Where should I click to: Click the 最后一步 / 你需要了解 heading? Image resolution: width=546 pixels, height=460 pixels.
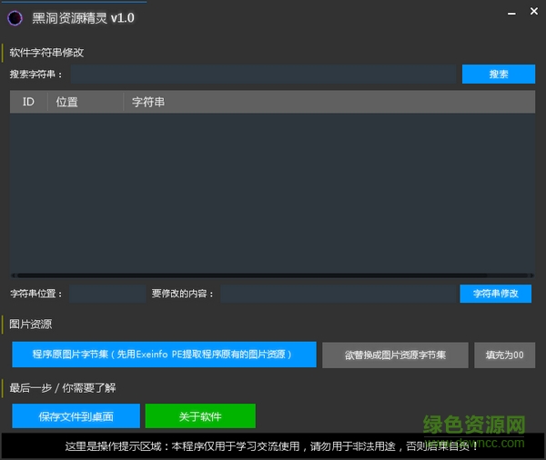click(x=63, y=388)
